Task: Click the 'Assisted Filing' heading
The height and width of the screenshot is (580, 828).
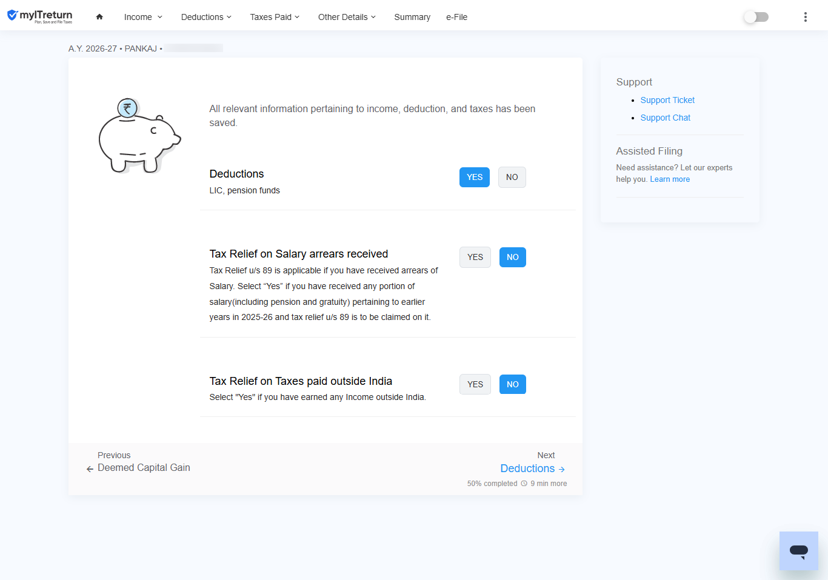Action: point(649,151)
